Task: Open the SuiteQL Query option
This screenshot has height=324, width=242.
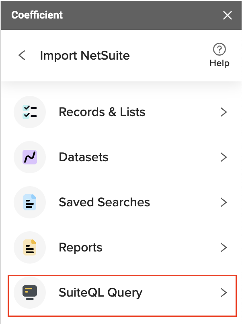Action: point(122,295)
